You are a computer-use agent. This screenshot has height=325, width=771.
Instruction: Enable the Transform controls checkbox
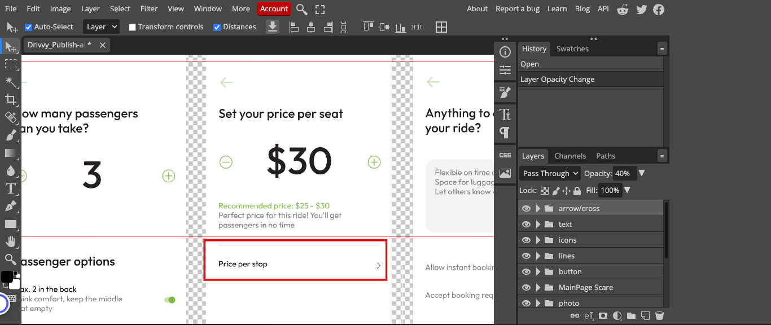tap(132, 27)
